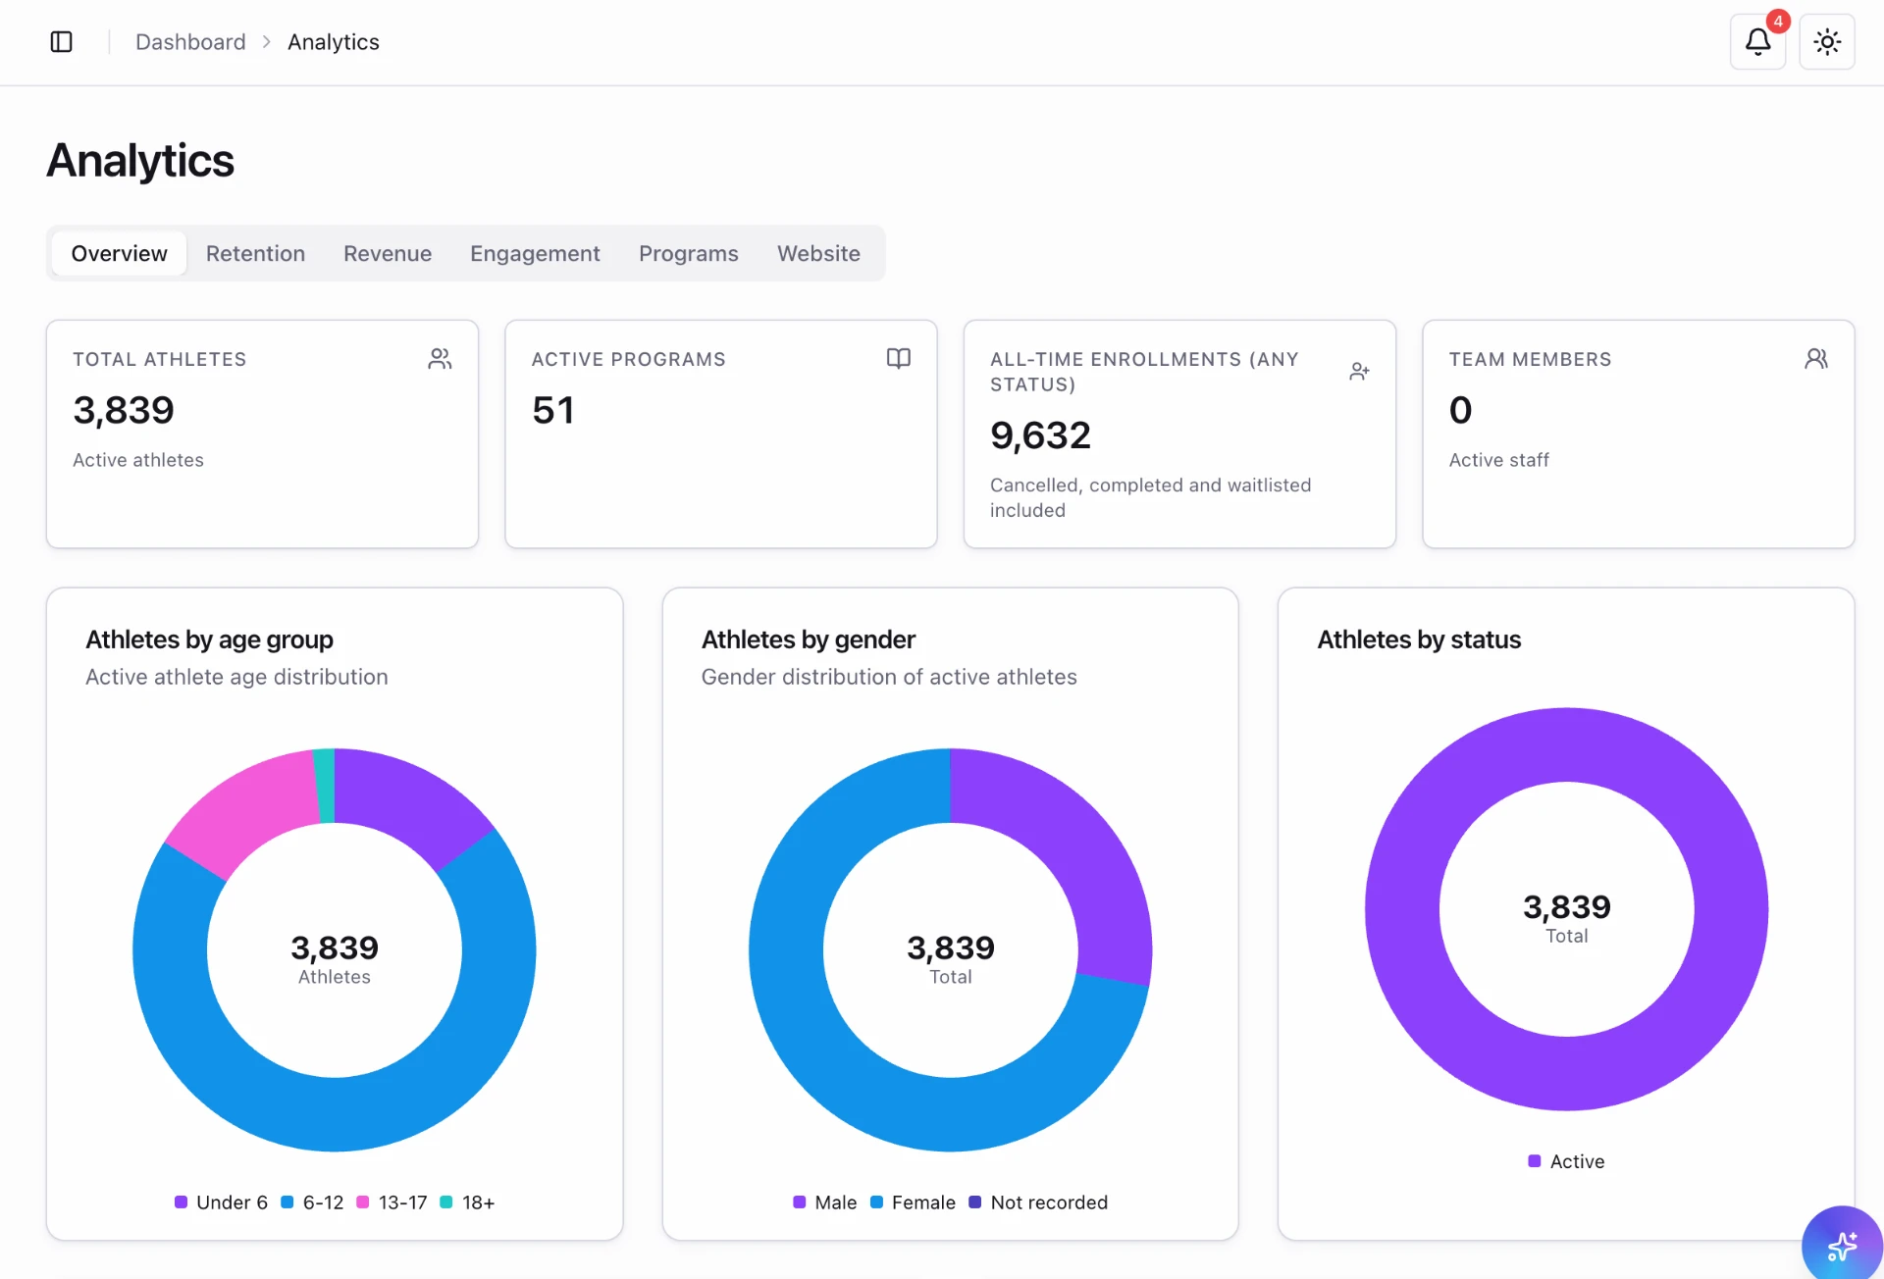Image resolution: width=1884 pixels, height=1279 pixels.
Task: Go to Dashboard breadcrumb link
Action: [190, 42]
